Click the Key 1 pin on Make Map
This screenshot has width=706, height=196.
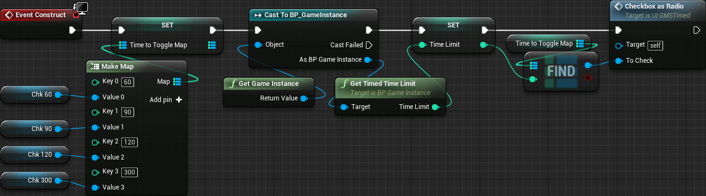tap(95, 112)
